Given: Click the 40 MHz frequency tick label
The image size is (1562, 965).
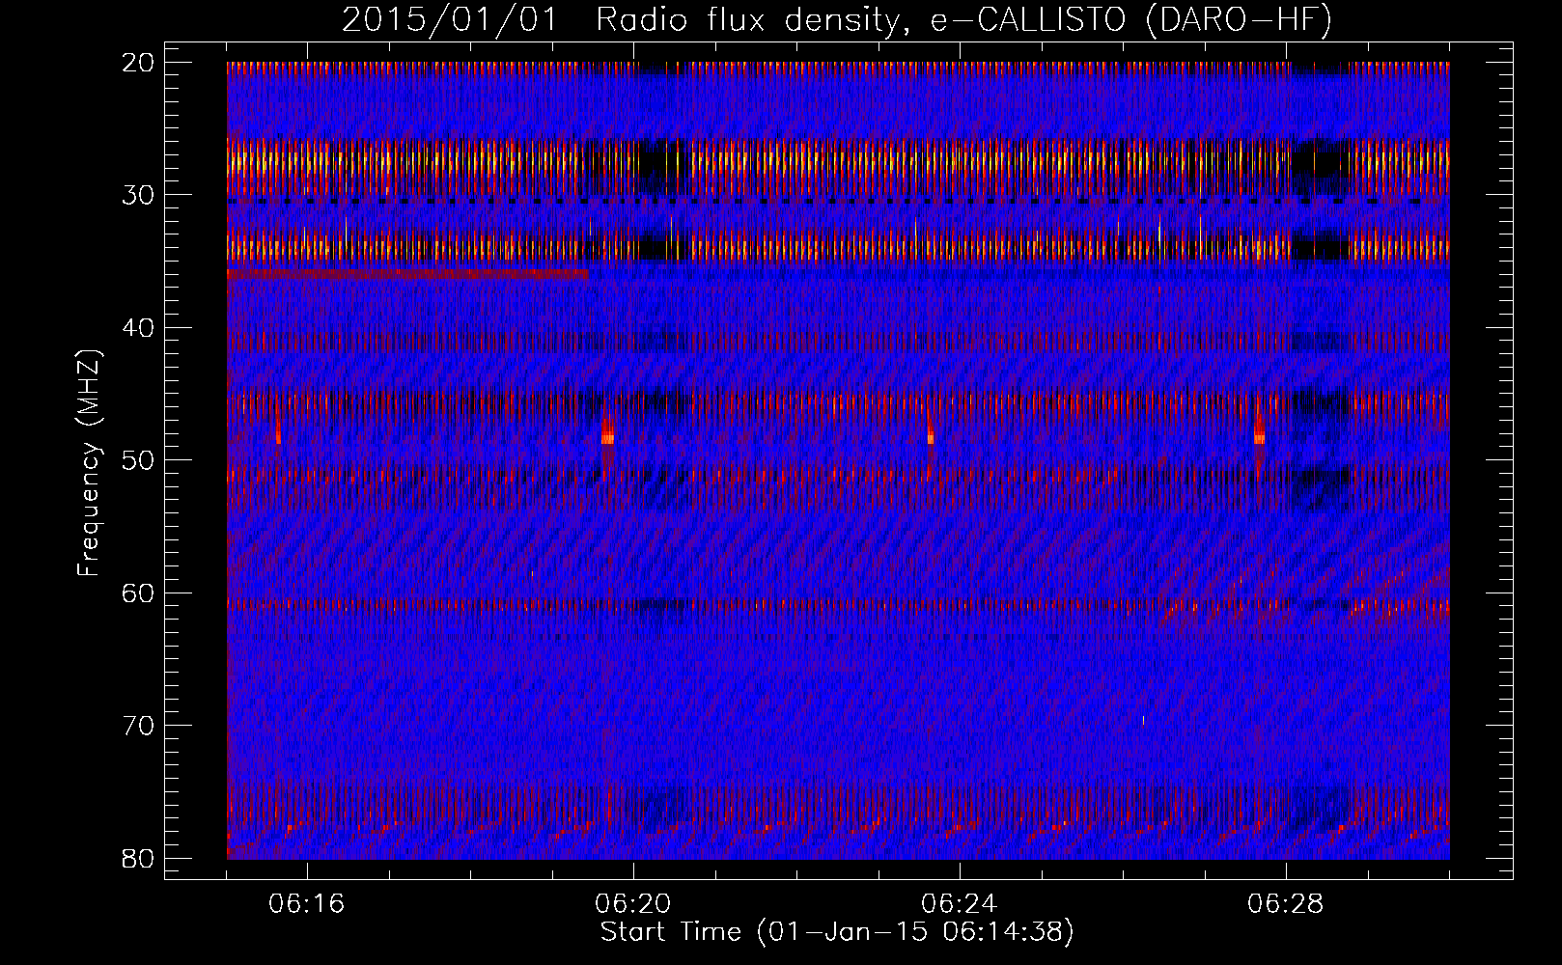Looking at the screenshot, I should (139, 328).
